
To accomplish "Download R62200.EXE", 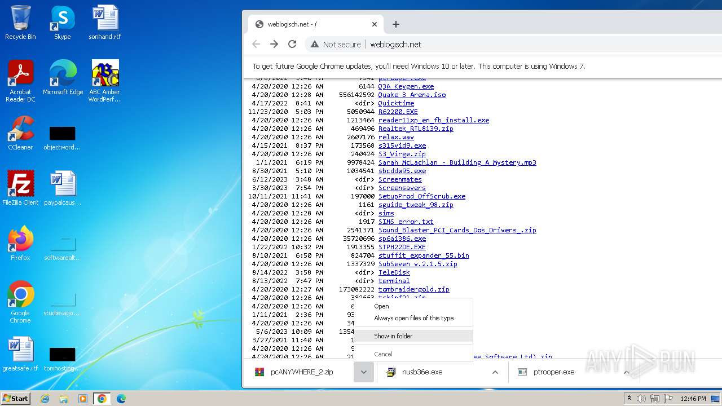I will (x=398, y=112).
